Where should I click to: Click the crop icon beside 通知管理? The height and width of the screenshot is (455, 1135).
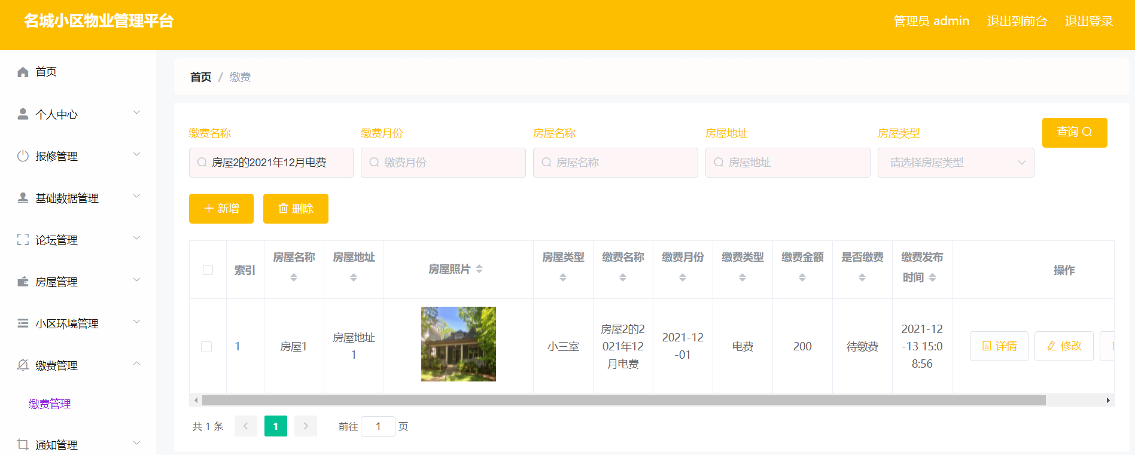tap(23, 444)
